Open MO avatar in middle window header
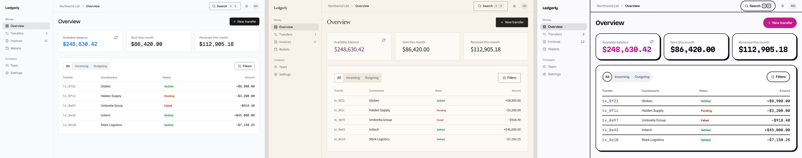This screenshot has width=802, height=158. [x=524, y=6]
